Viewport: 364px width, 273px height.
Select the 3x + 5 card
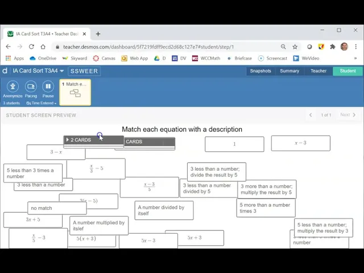tap(33, 220)
